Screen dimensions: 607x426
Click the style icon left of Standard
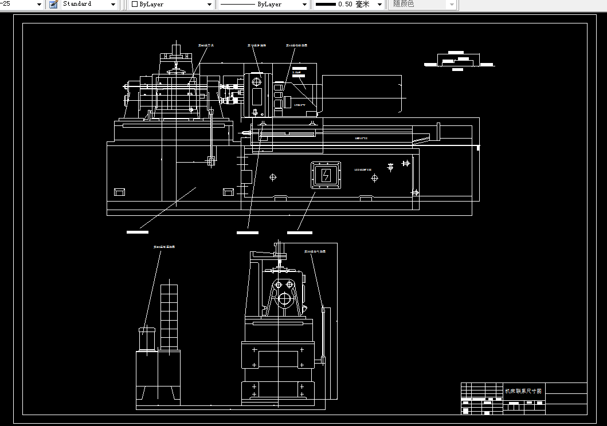pos(53,4)
